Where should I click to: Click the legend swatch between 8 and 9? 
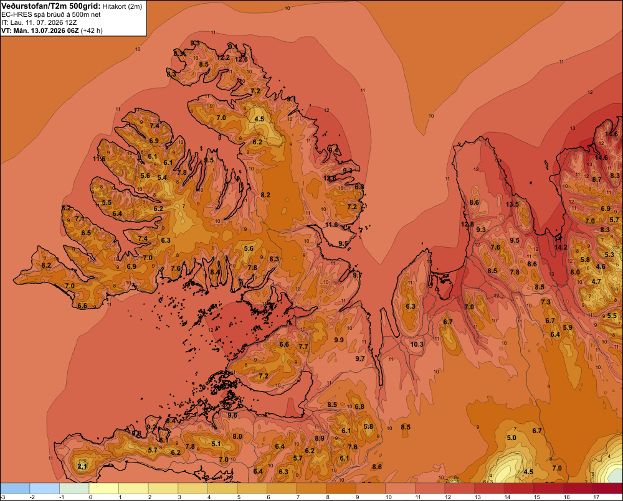tap(341, 488)
